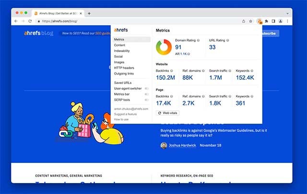Click the How to use link
The height and width of the screenshot is (194, 307).
pos(121,119)
